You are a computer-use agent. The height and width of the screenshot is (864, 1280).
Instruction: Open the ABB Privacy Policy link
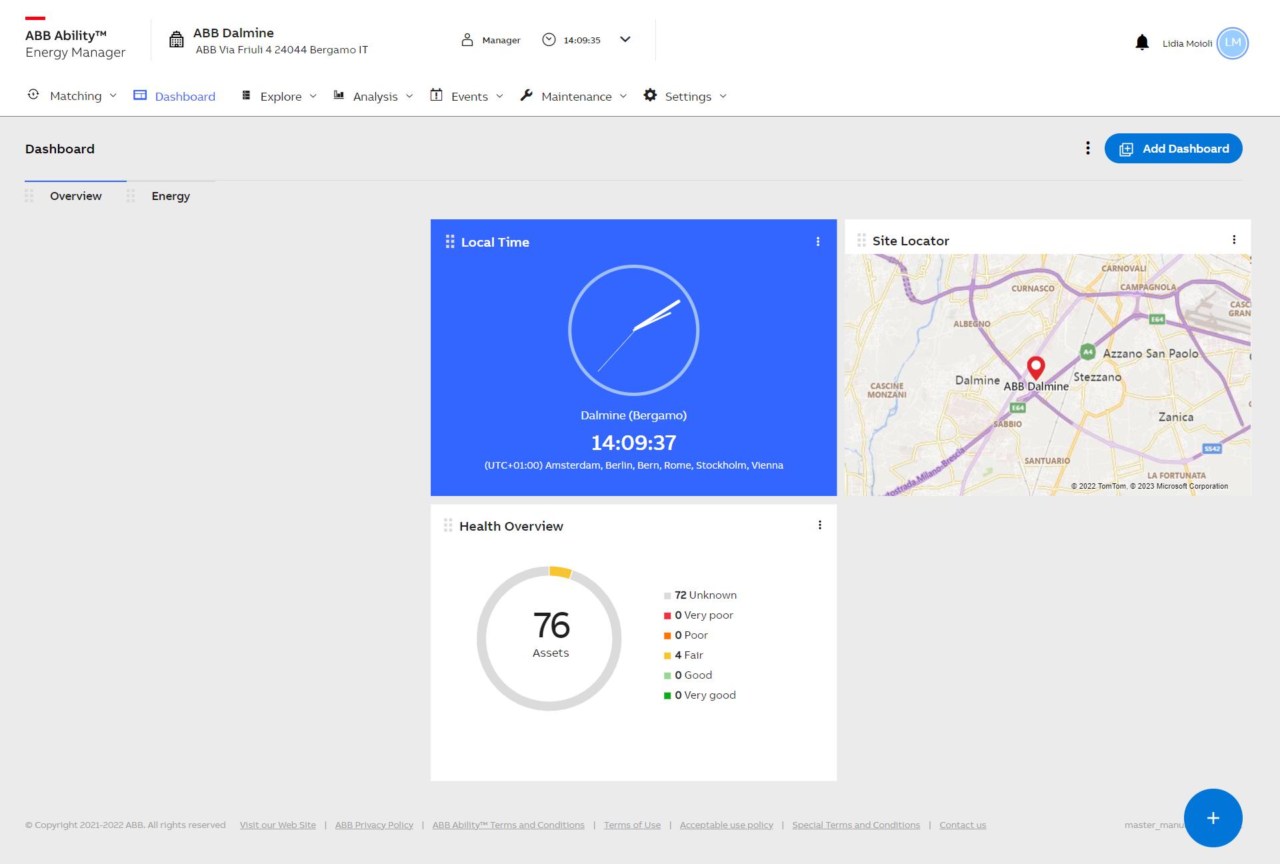point(374,825)
